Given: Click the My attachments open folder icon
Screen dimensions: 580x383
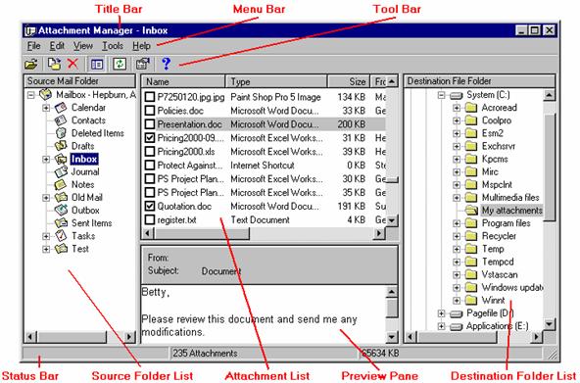Looking at the screenshot, I should click(471, 211).
